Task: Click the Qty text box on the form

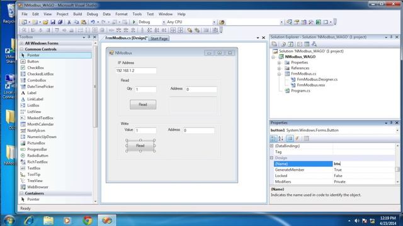Action: (145, 89)
